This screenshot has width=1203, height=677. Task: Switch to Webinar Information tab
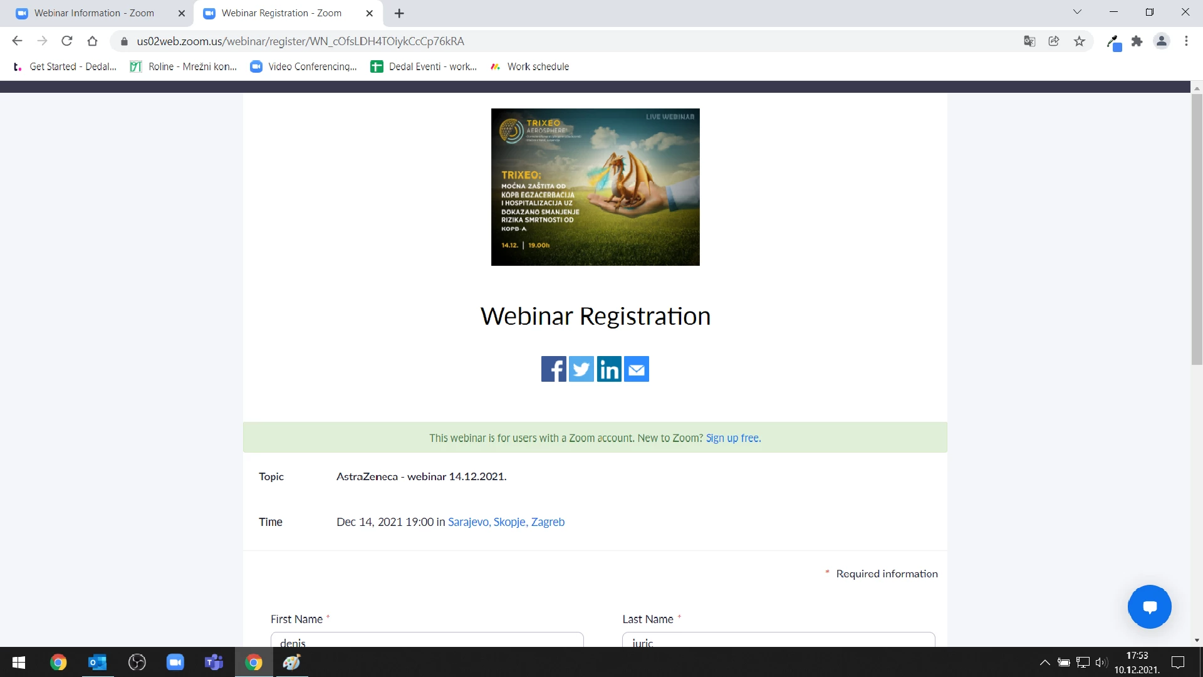pyautogui.click(x=94, y=13)
